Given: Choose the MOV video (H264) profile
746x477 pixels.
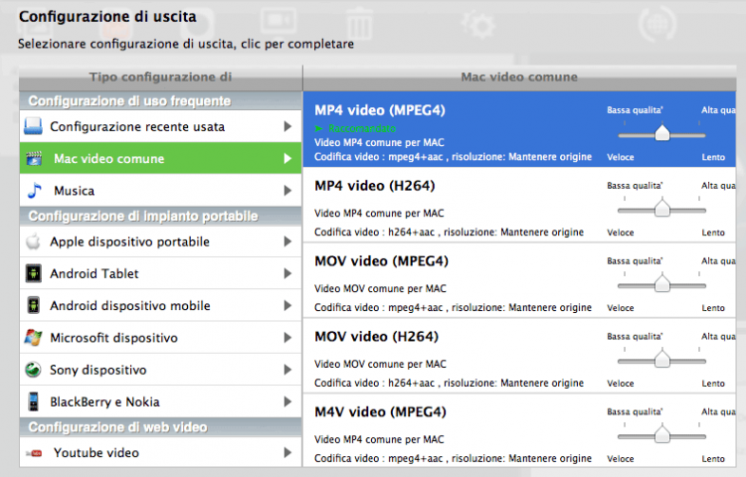Looking at the screenshot, I should [519, 356].
